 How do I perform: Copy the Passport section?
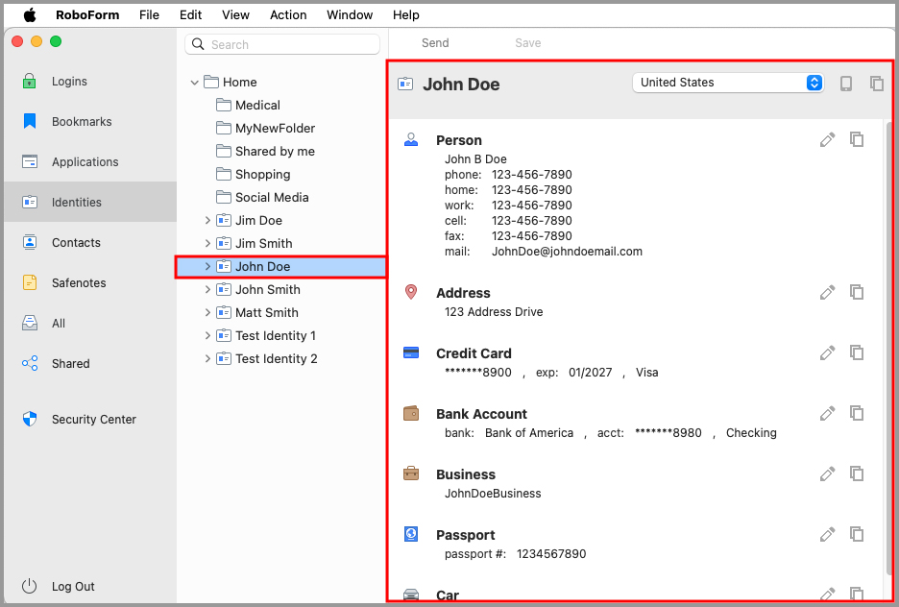tap(857, 534)
